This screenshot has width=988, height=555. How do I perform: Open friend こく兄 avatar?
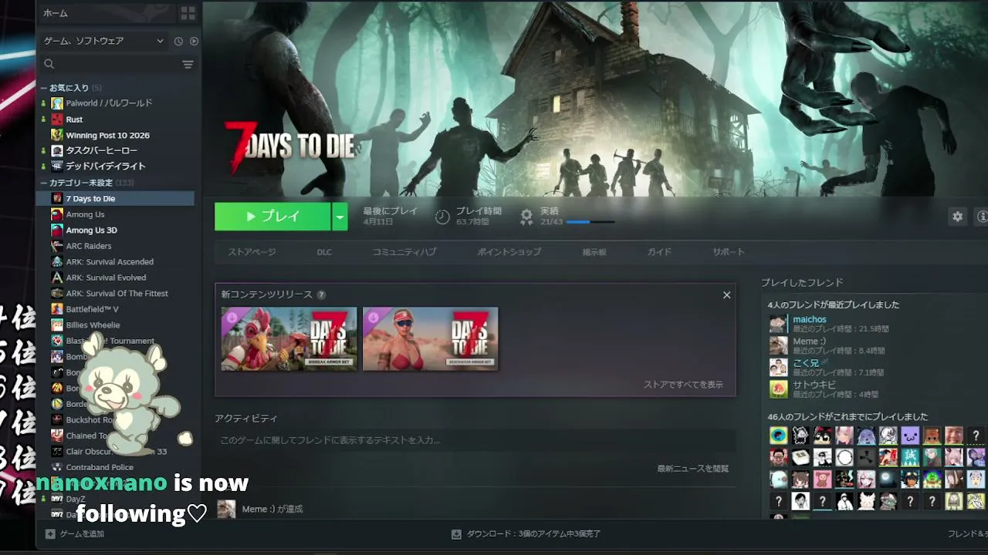coord(778,367)
